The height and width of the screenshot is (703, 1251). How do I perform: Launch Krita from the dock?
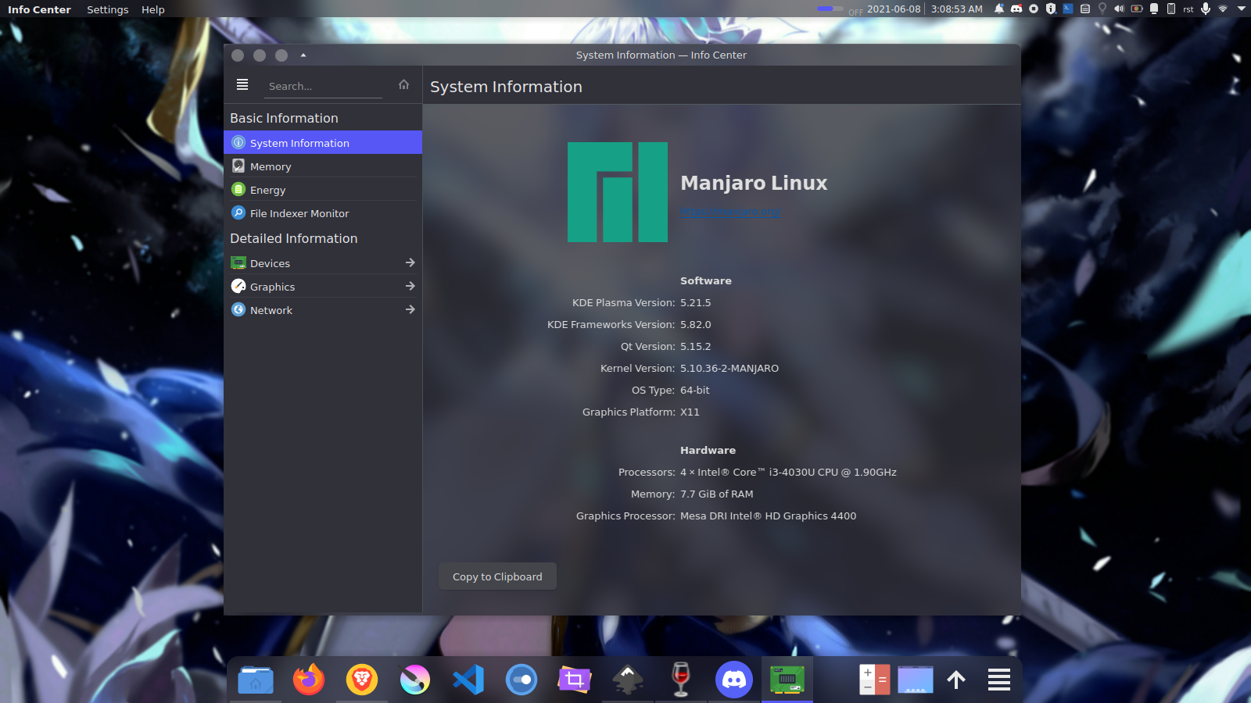(415, 680)
